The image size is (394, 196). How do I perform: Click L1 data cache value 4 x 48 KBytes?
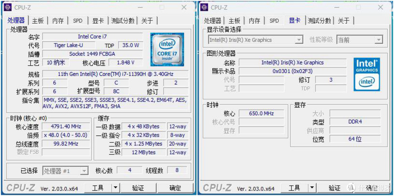(144, 126)
